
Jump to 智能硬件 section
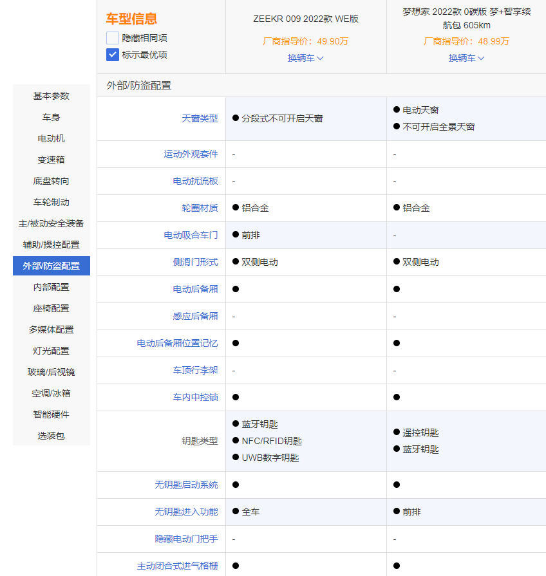point(52,414)
